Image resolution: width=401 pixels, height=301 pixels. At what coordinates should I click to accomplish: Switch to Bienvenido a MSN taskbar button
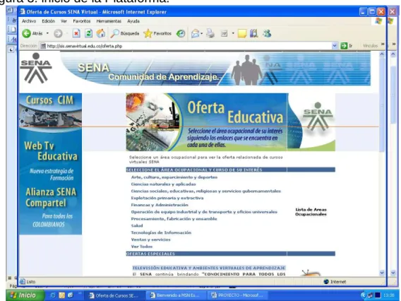(176, 295)
